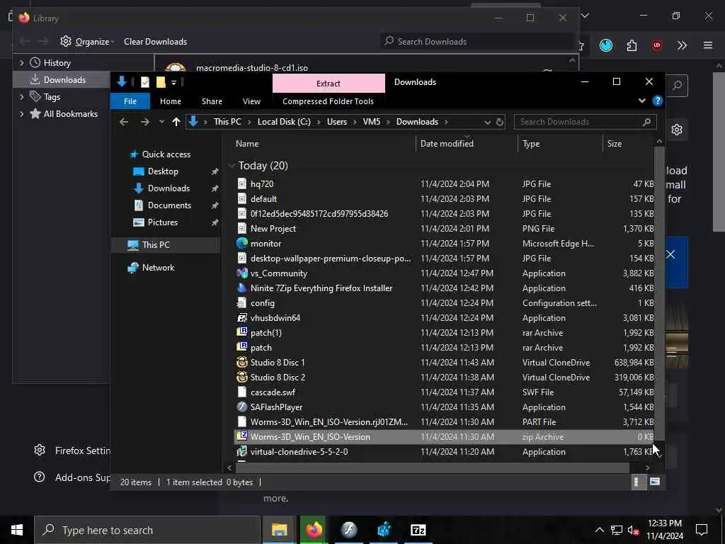Select patch(1) rar archive
This screenshot has height=544, width=725.
click(445, 333)
